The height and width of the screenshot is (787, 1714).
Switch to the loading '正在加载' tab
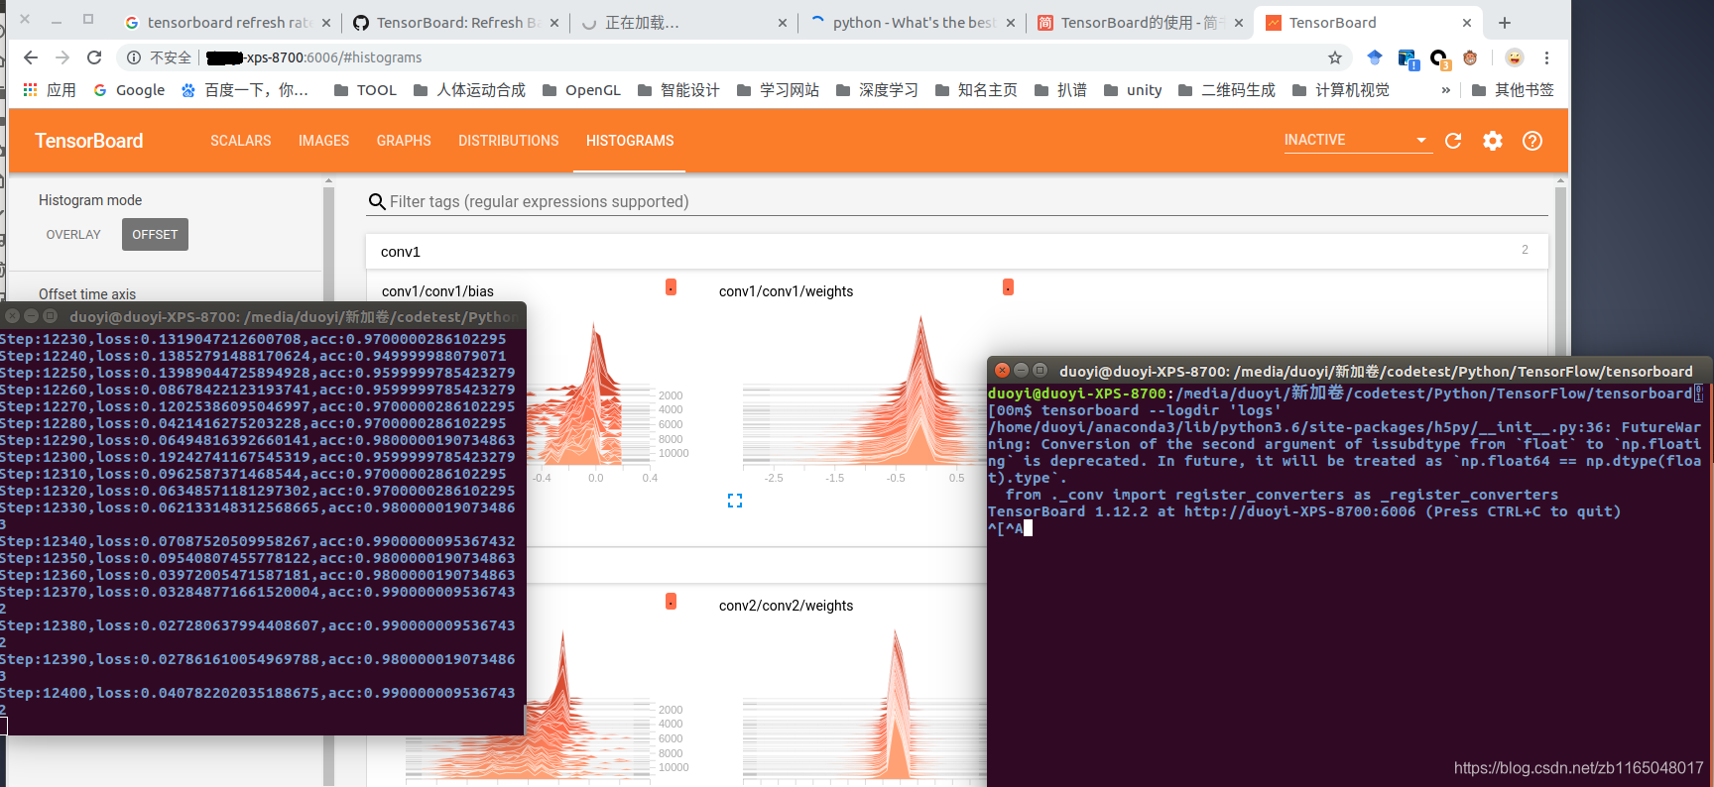pos(683,22)
